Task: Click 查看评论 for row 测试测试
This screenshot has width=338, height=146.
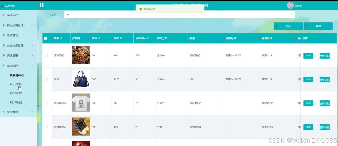Action: coord(324,56)
